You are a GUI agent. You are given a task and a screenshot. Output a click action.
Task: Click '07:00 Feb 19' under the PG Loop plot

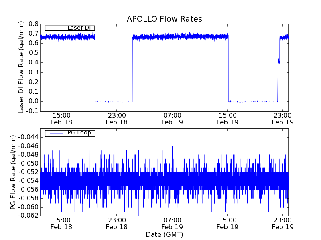(x=172, y=224)
